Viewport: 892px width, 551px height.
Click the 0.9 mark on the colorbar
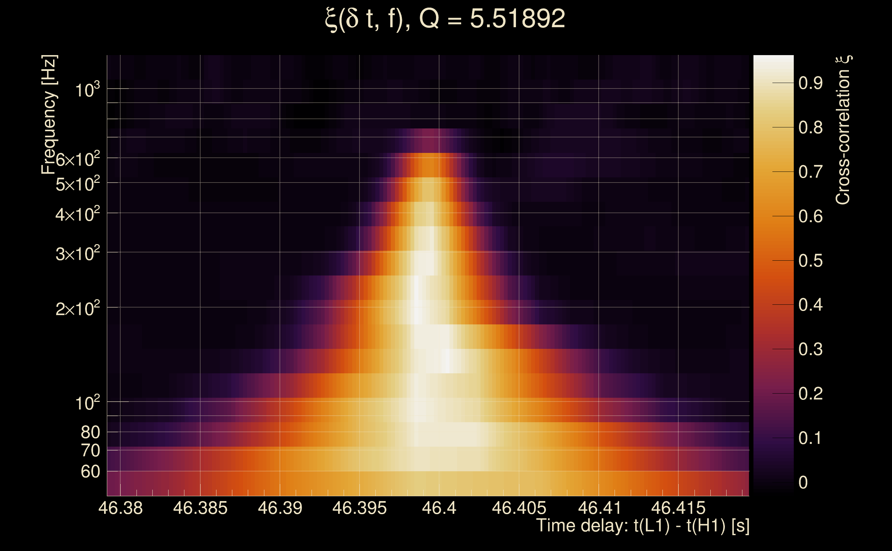coord(810,83)
